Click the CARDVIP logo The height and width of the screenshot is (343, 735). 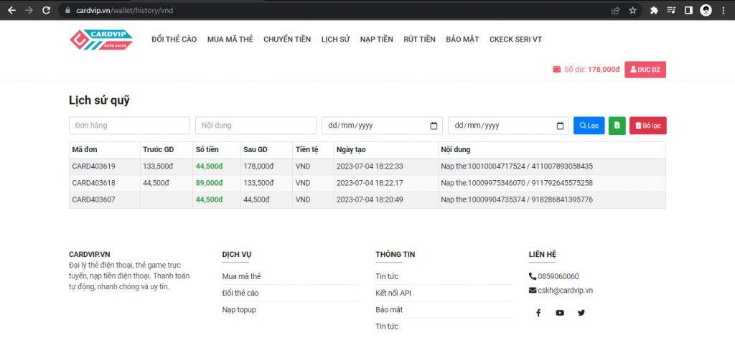pyautogui.click(x=101, y=39)
